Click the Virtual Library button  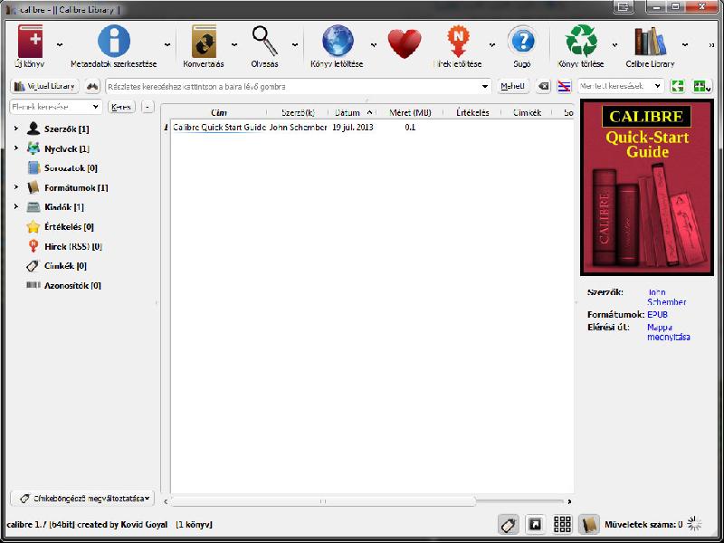44,86
